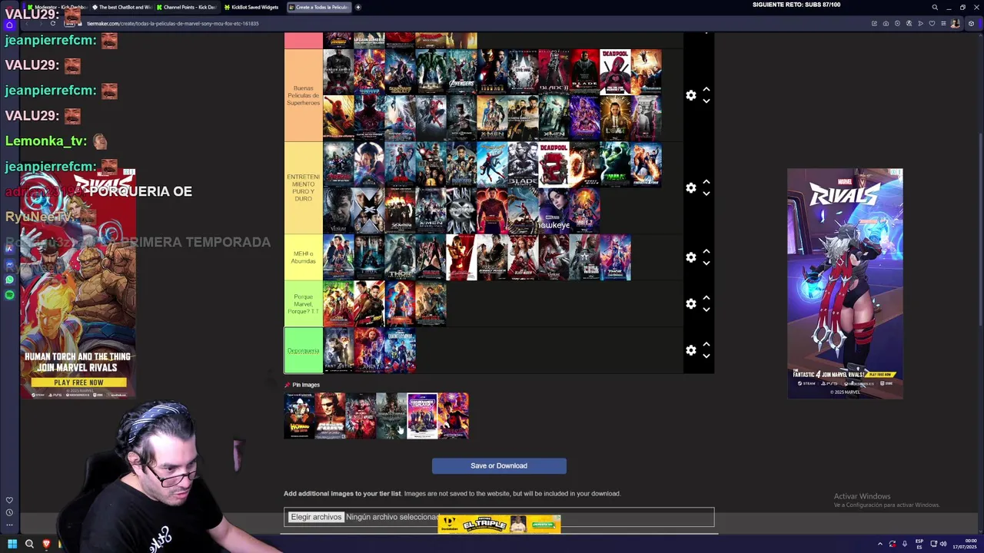Click Elegir archivos file chooser button

(x=316, y=517)
